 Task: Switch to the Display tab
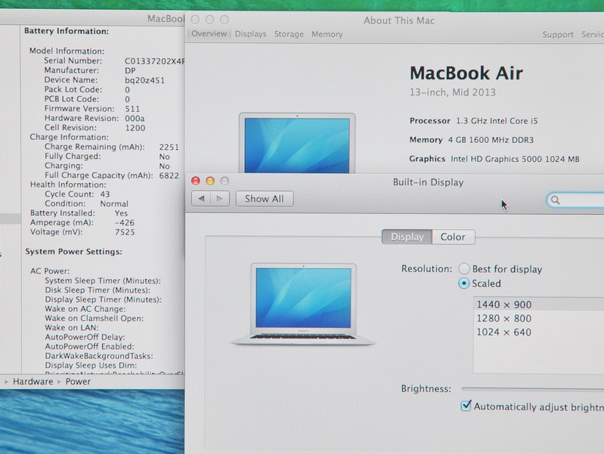(407, 236)
